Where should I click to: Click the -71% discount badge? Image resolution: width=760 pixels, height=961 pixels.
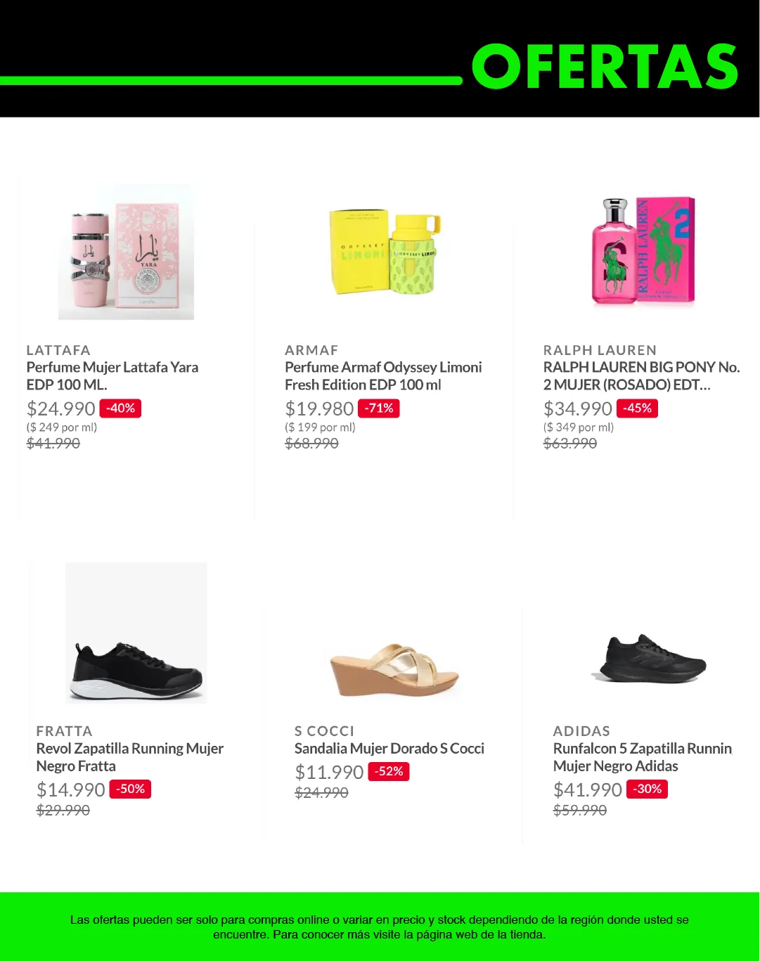(x=379, y=408)
